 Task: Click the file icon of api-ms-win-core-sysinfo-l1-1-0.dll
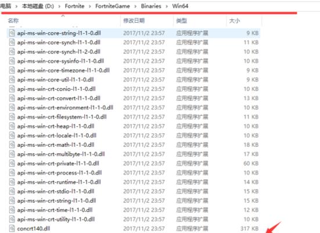point(12,61)
